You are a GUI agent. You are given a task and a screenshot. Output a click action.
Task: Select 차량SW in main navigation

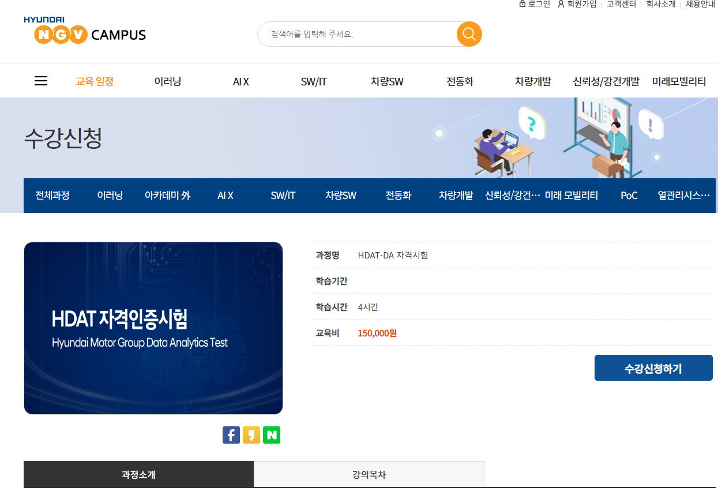click(x=387, y=81)
